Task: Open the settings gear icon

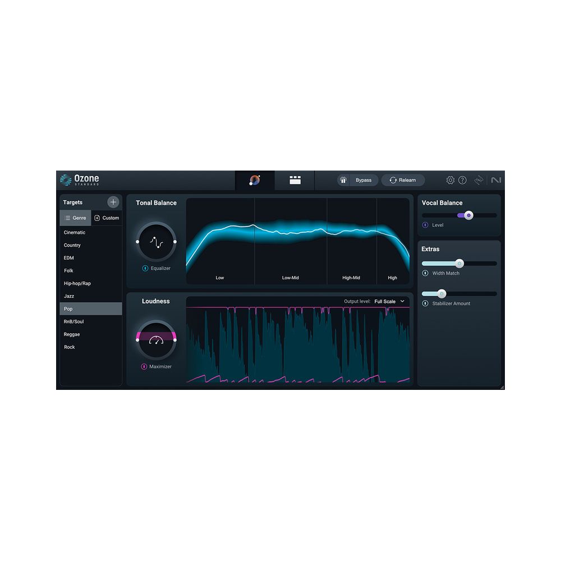Action: coord(450,180)
